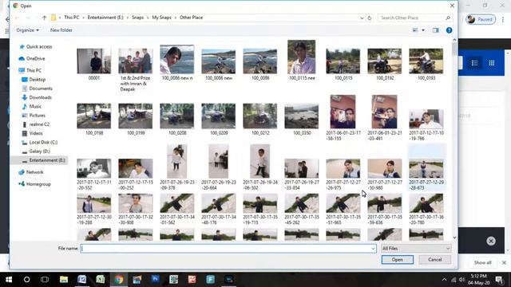This screenshot has width=511, height=287.
Task: Select the 100_0193 thumbnail
Action: [426, 61]
